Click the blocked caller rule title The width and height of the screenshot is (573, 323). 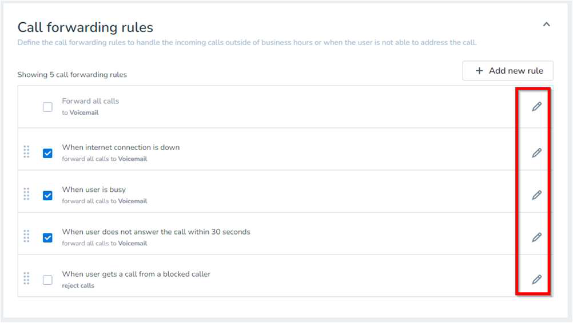pos(136,274)
